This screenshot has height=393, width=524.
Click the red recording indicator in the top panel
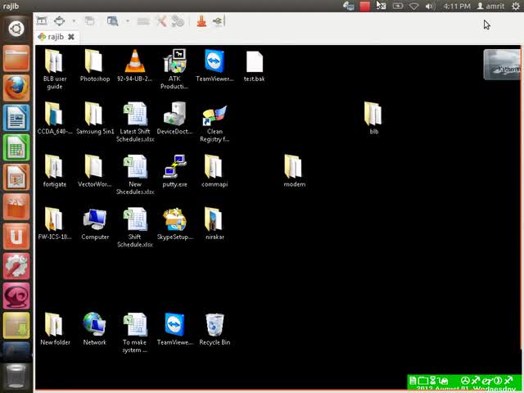[x=364, y=6]
